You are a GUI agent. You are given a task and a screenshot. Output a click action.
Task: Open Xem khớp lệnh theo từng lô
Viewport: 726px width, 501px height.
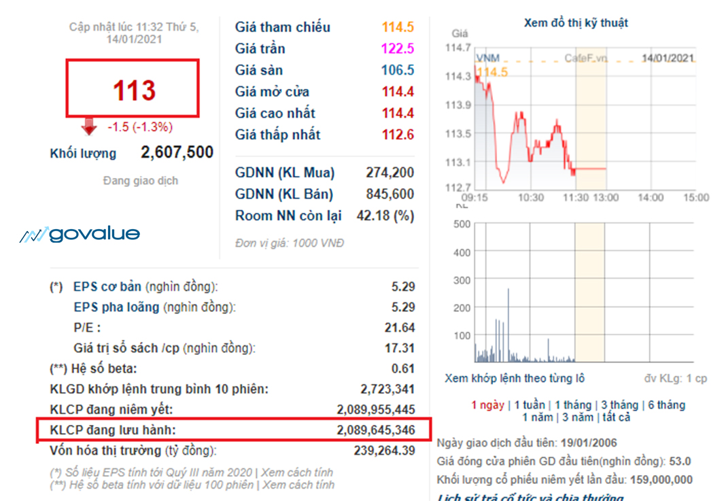pyautogui.click(x=515, y=379)
